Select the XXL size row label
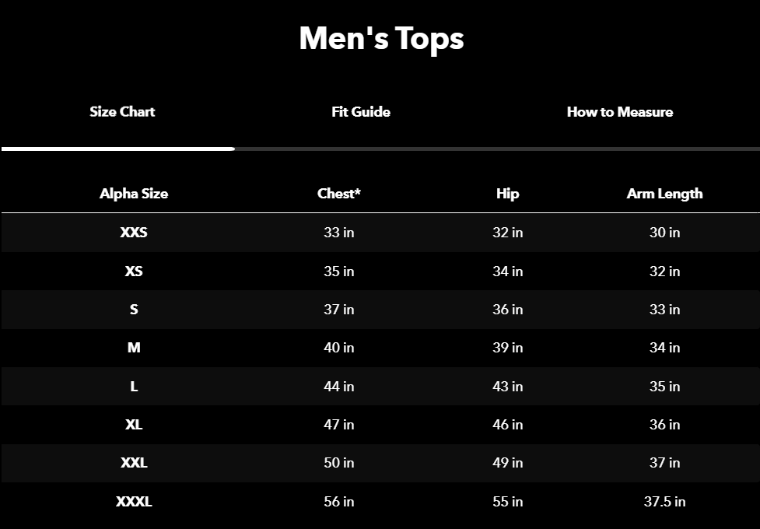 [134, 463]
